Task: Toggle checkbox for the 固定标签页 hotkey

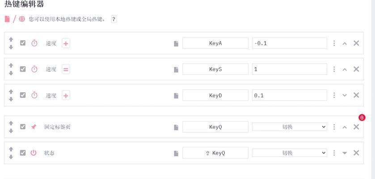Action: tap(23, 127)
